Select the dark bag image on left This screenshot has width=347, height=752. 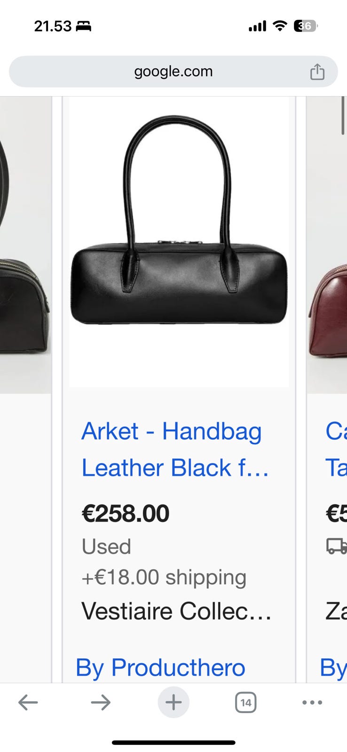coord(25,245)
